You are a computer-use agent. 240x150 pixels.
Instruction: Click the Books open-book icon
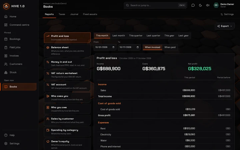pyautogui.click(x=6, y=87)
